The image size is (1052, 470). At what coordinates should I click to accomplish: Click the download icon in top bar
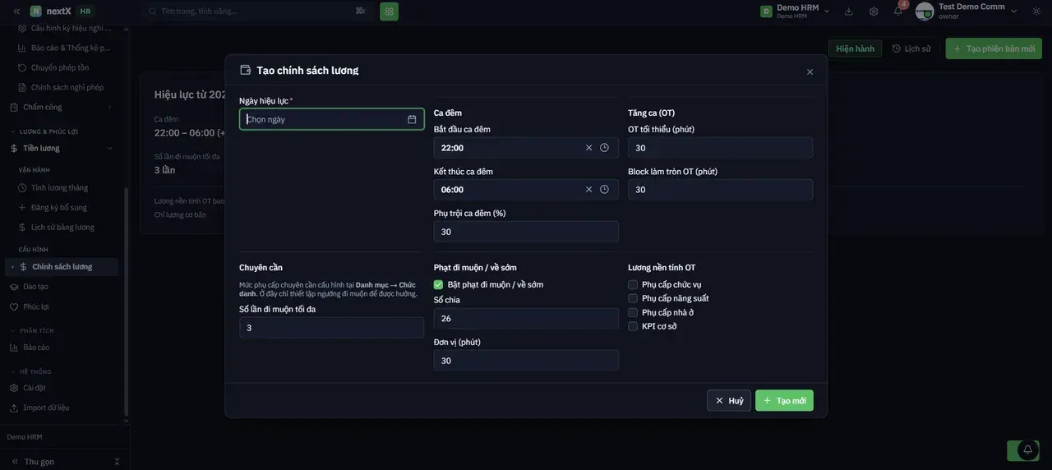click(x=849, y=12)
